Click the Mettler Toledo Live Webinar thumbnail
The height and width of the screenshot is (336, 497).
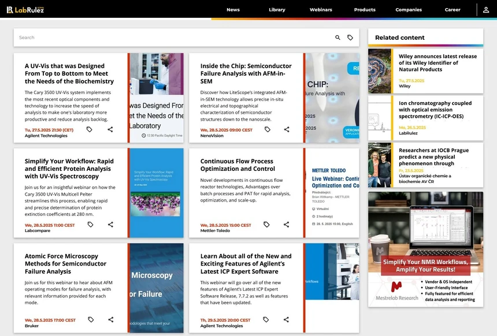(332, 193)
